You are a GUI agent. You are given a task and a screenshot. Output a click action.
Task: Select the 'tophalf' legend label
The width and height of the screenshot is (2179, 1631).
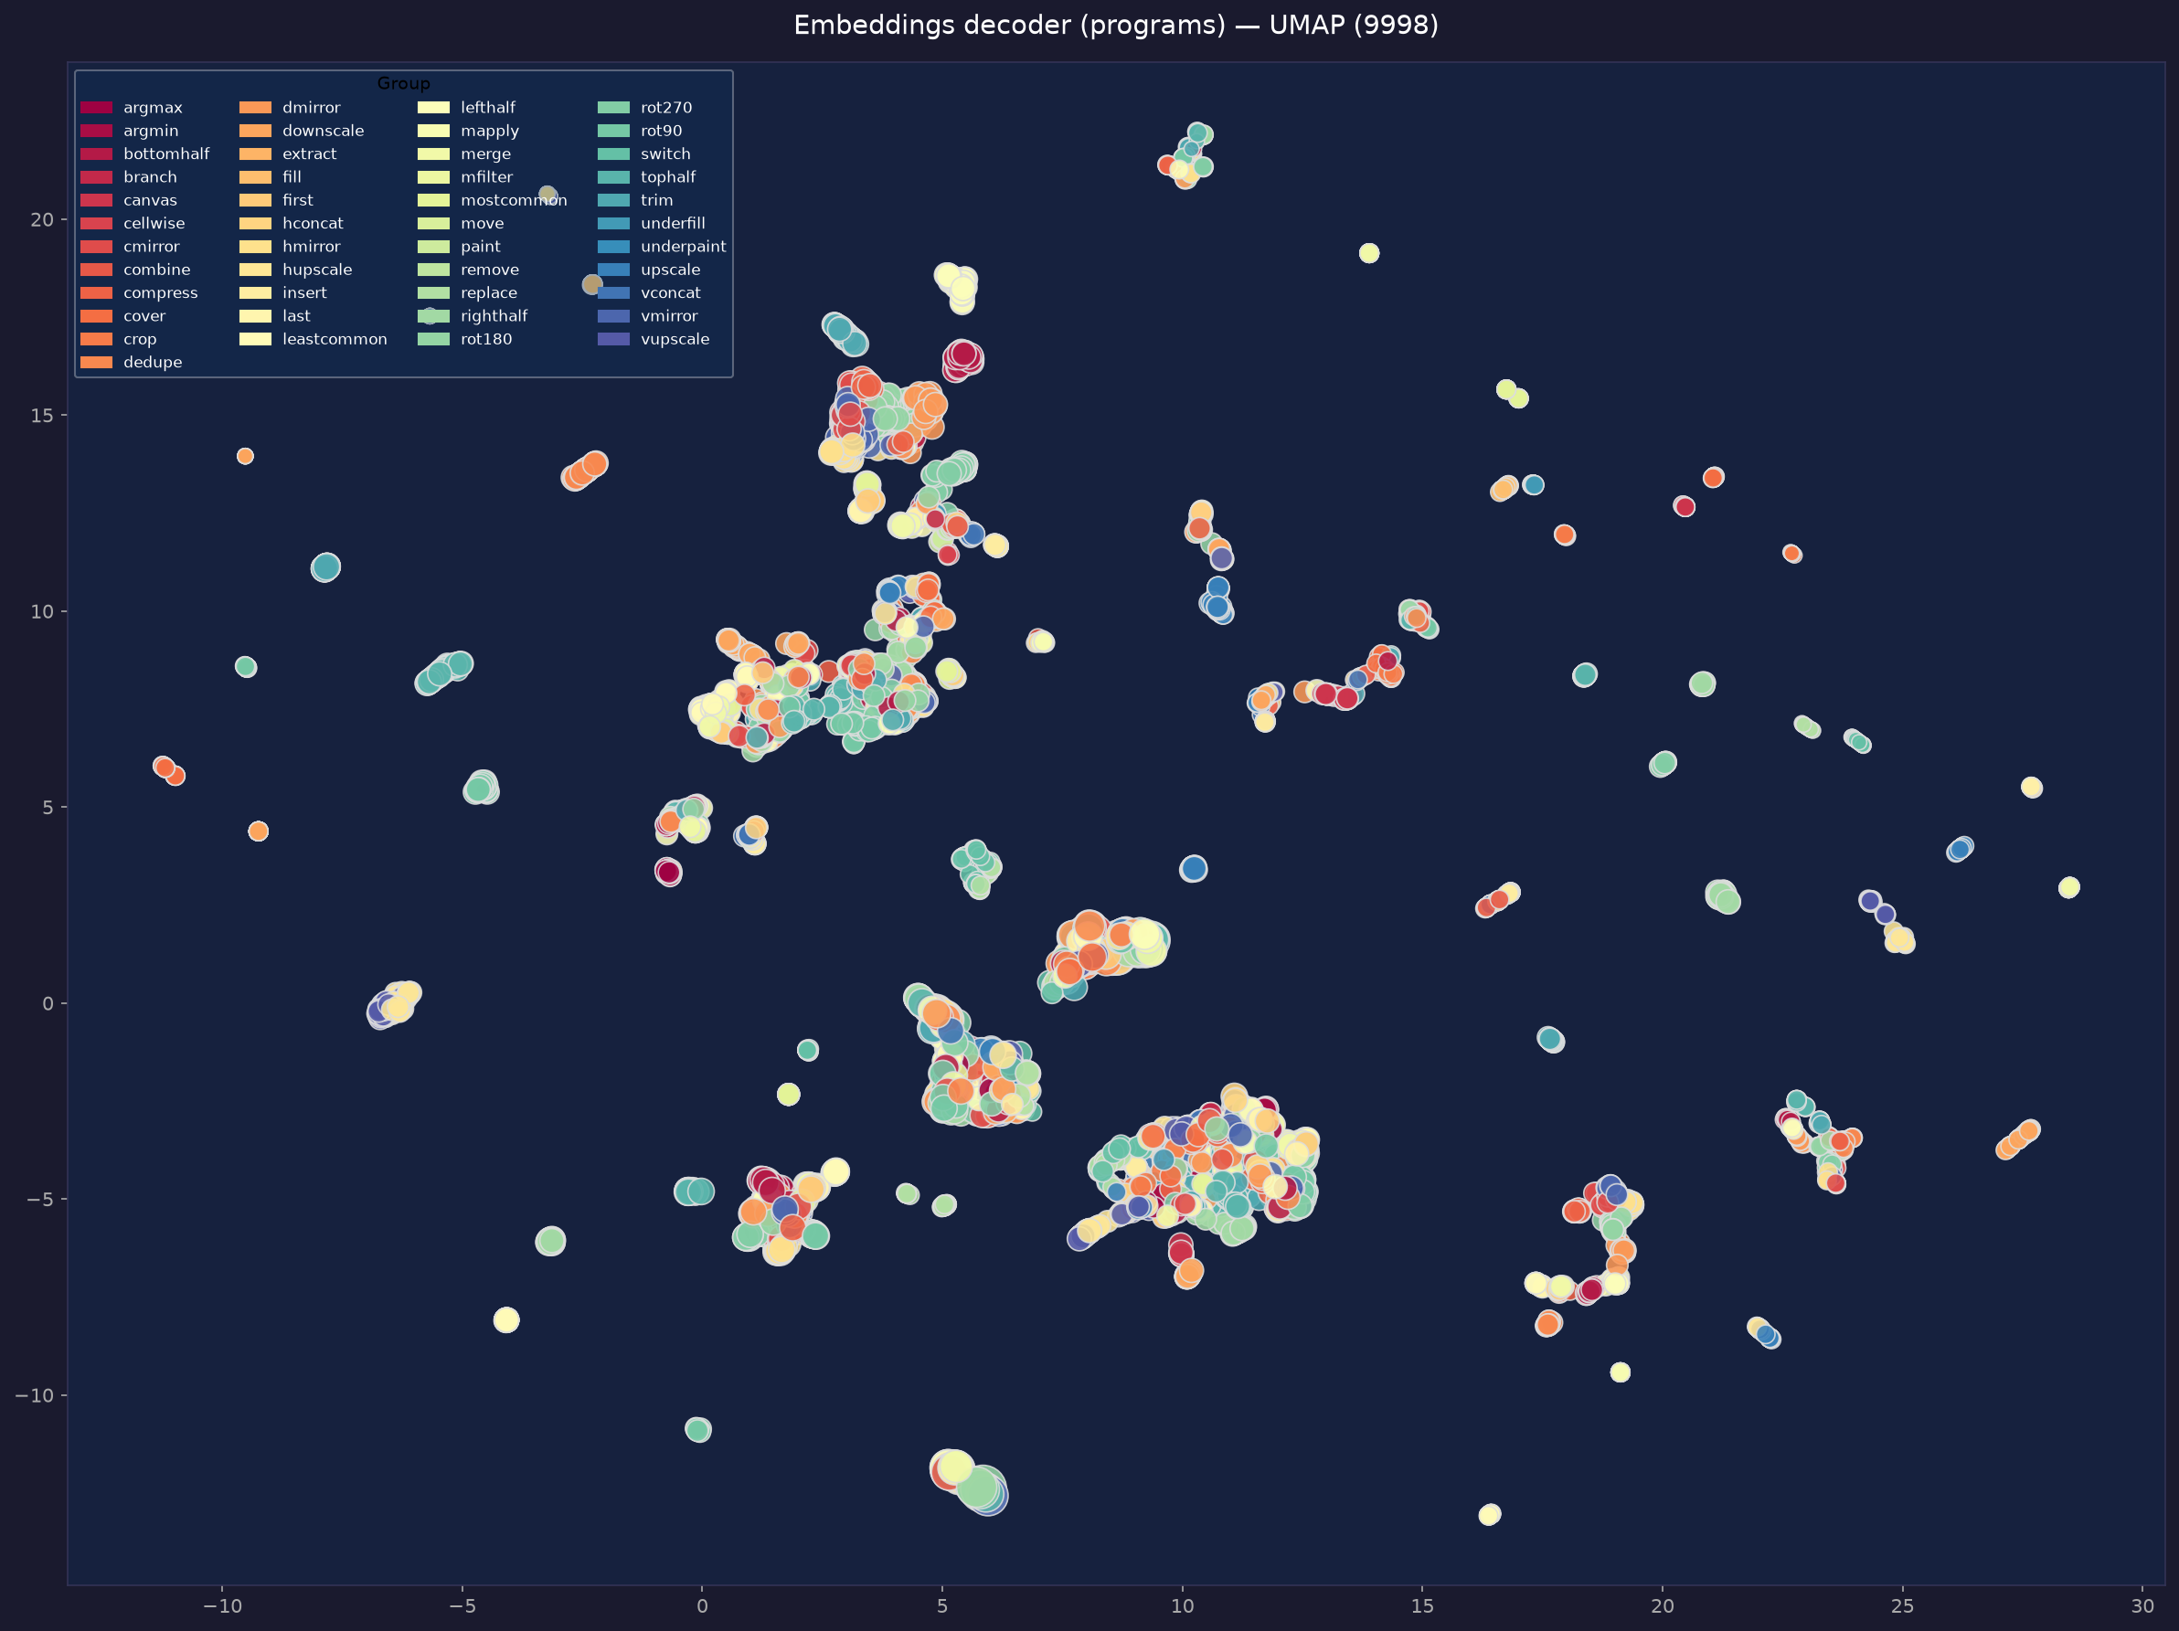pos(668,177)
